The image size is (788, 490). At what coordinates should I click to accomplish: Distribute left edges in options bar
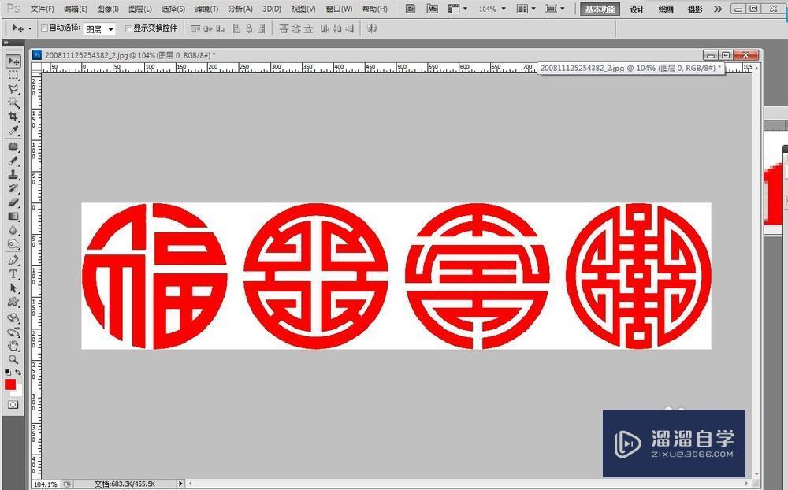pyautogui.click(x=325, y=28)
